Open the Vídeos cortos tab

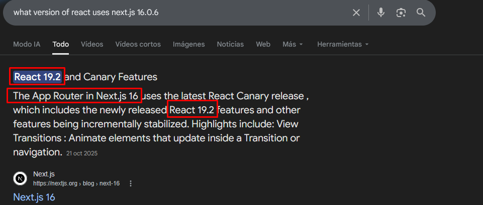pos(138,44)
